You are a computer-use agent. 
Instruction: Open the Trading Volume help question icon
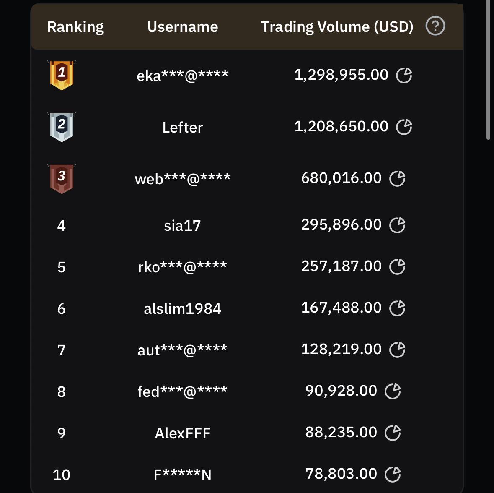435,26
